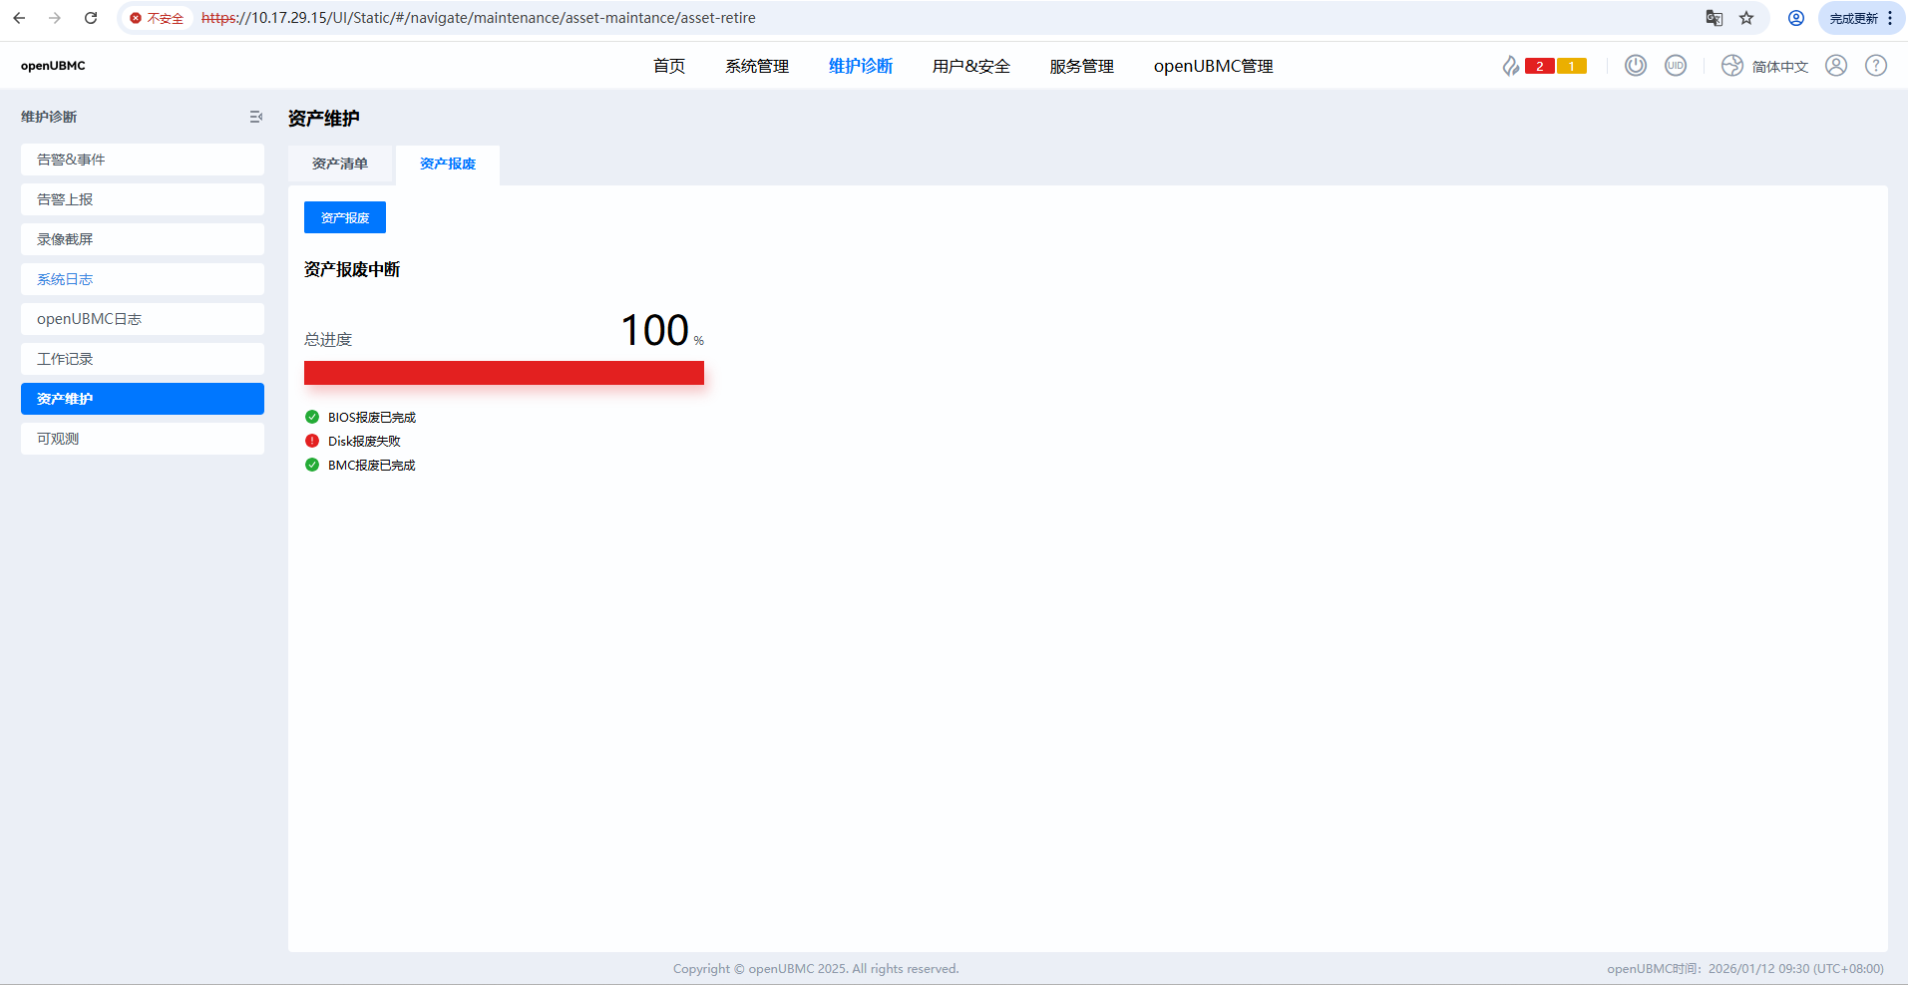Screen dimensions: 1908x985
Task: Click the red error icon beside Disk报废失败
Action: (311, 441)
